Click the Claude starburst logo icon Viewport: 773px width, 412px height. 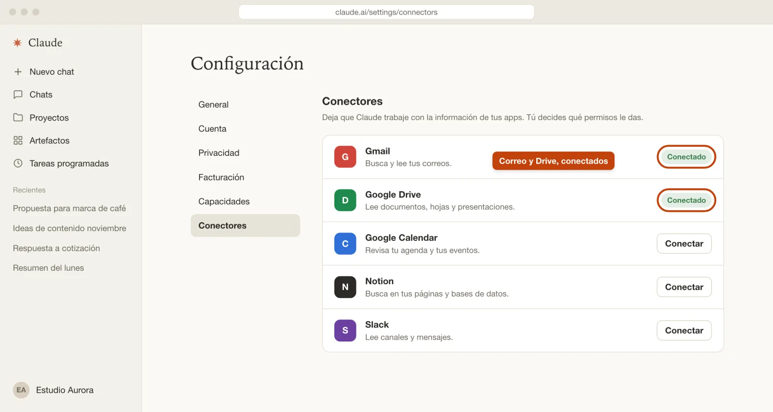(17, 43)
